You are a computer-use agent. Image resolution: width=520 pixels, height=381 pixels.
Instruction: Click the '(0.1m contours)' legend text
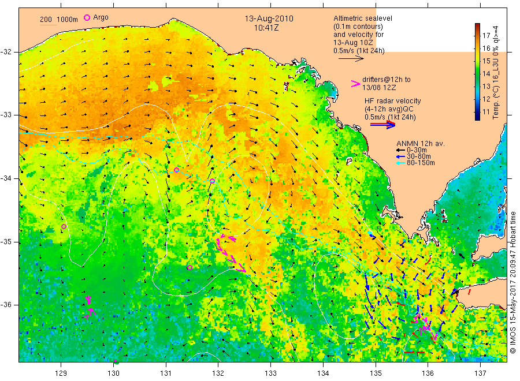point(358,27)
